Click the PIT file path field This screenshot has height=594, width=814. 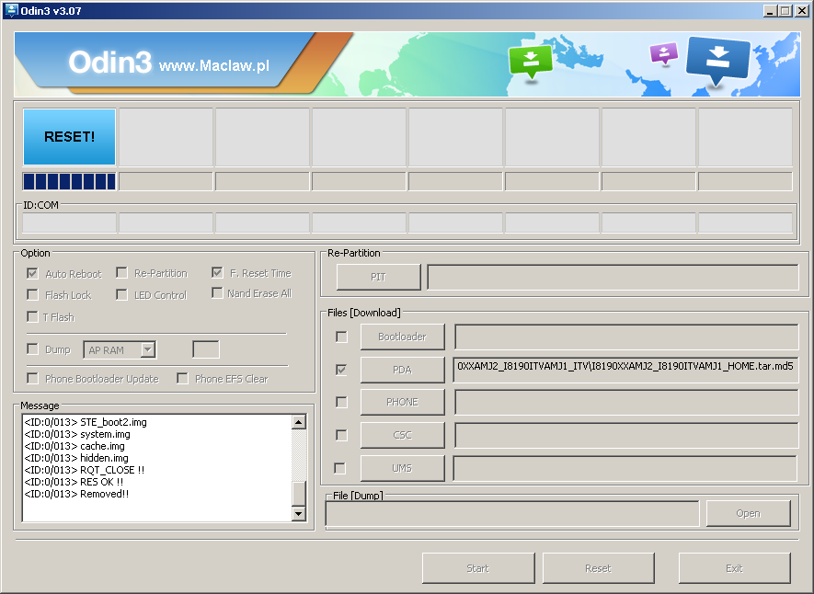613,277
